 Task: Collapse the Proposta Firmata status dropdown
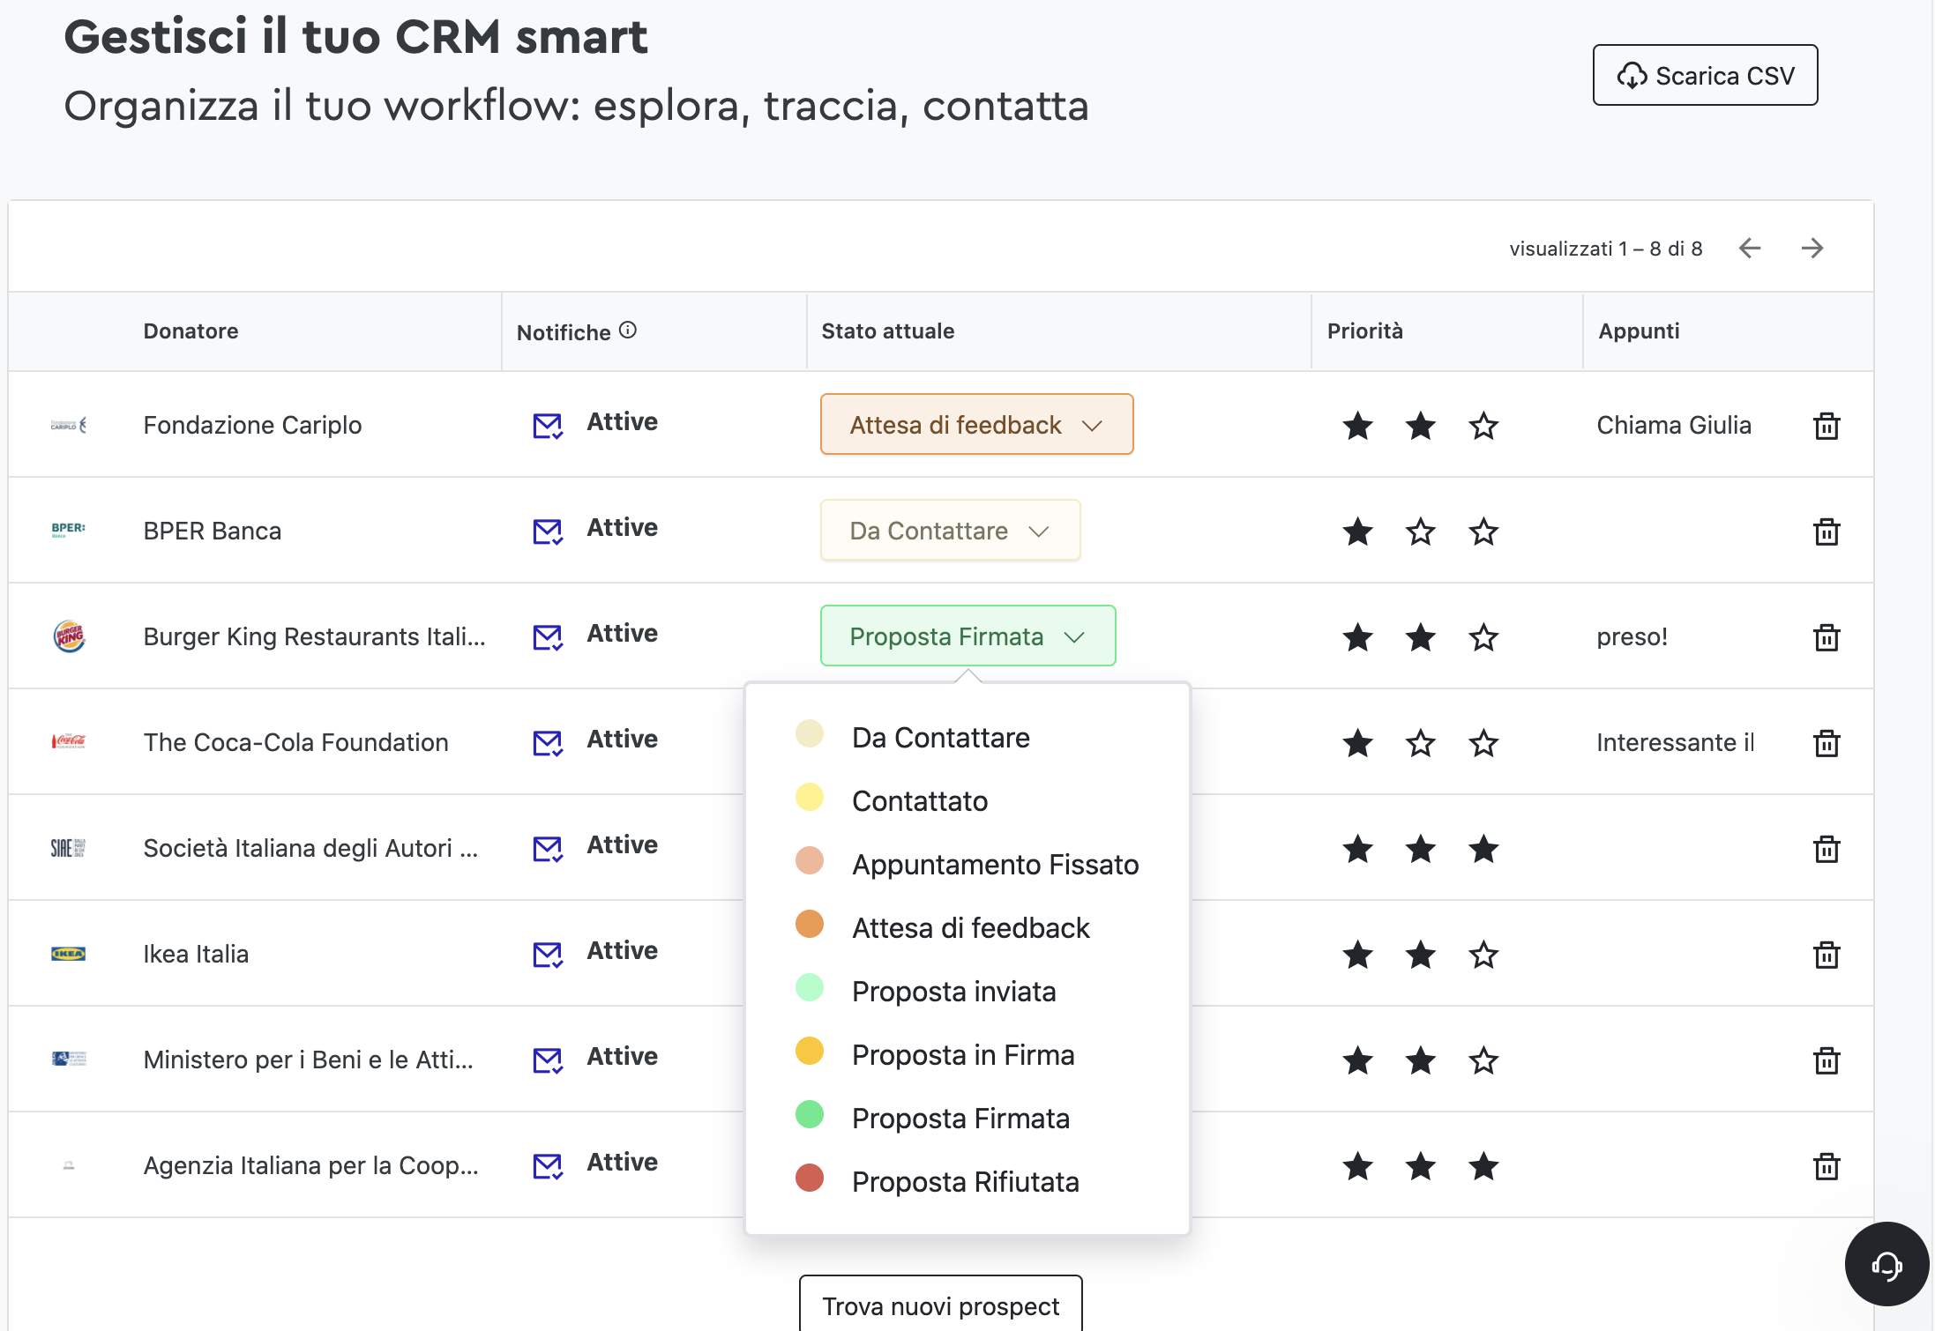click(x=967, y=636)
